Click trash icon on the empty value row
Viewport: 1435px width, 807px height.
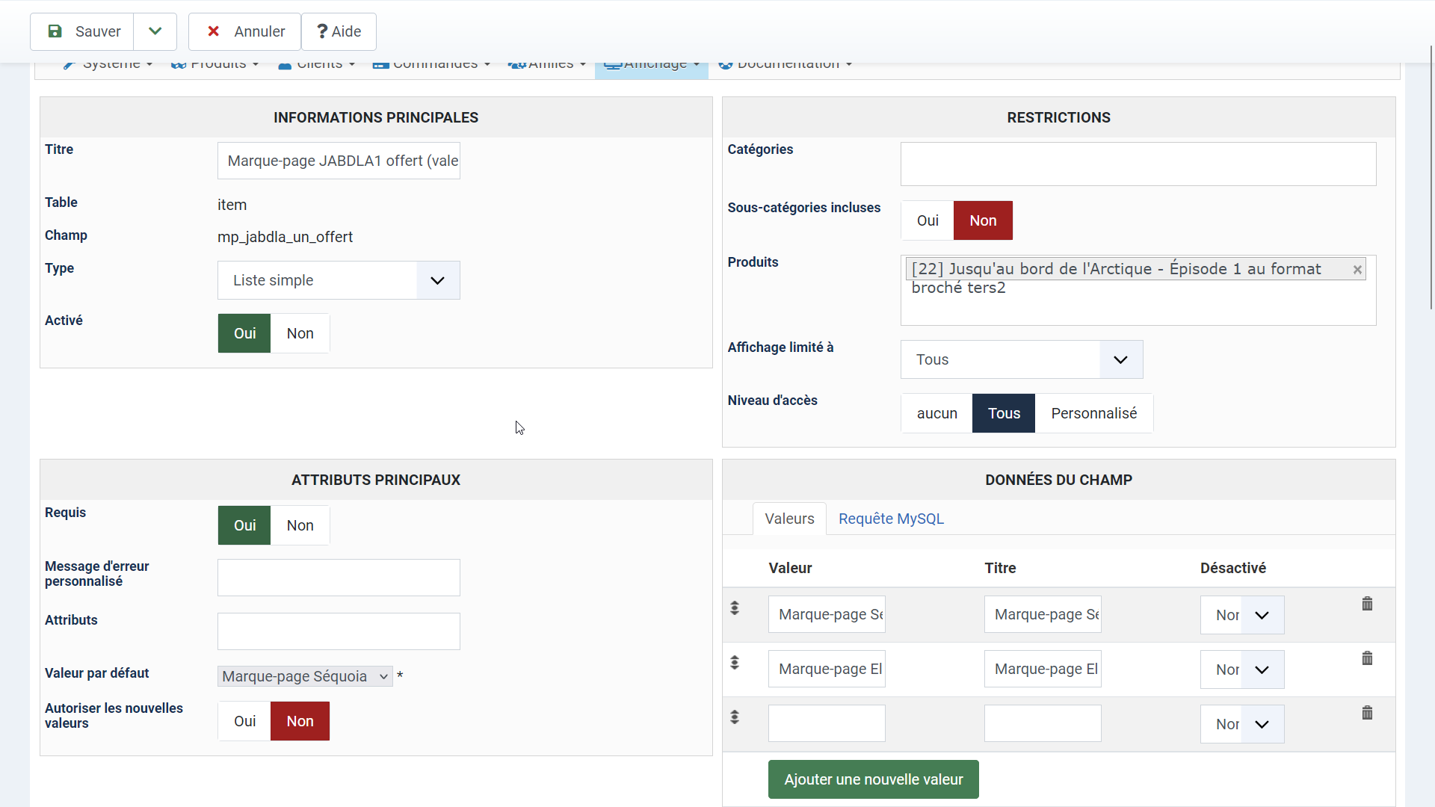[1367, 713]
